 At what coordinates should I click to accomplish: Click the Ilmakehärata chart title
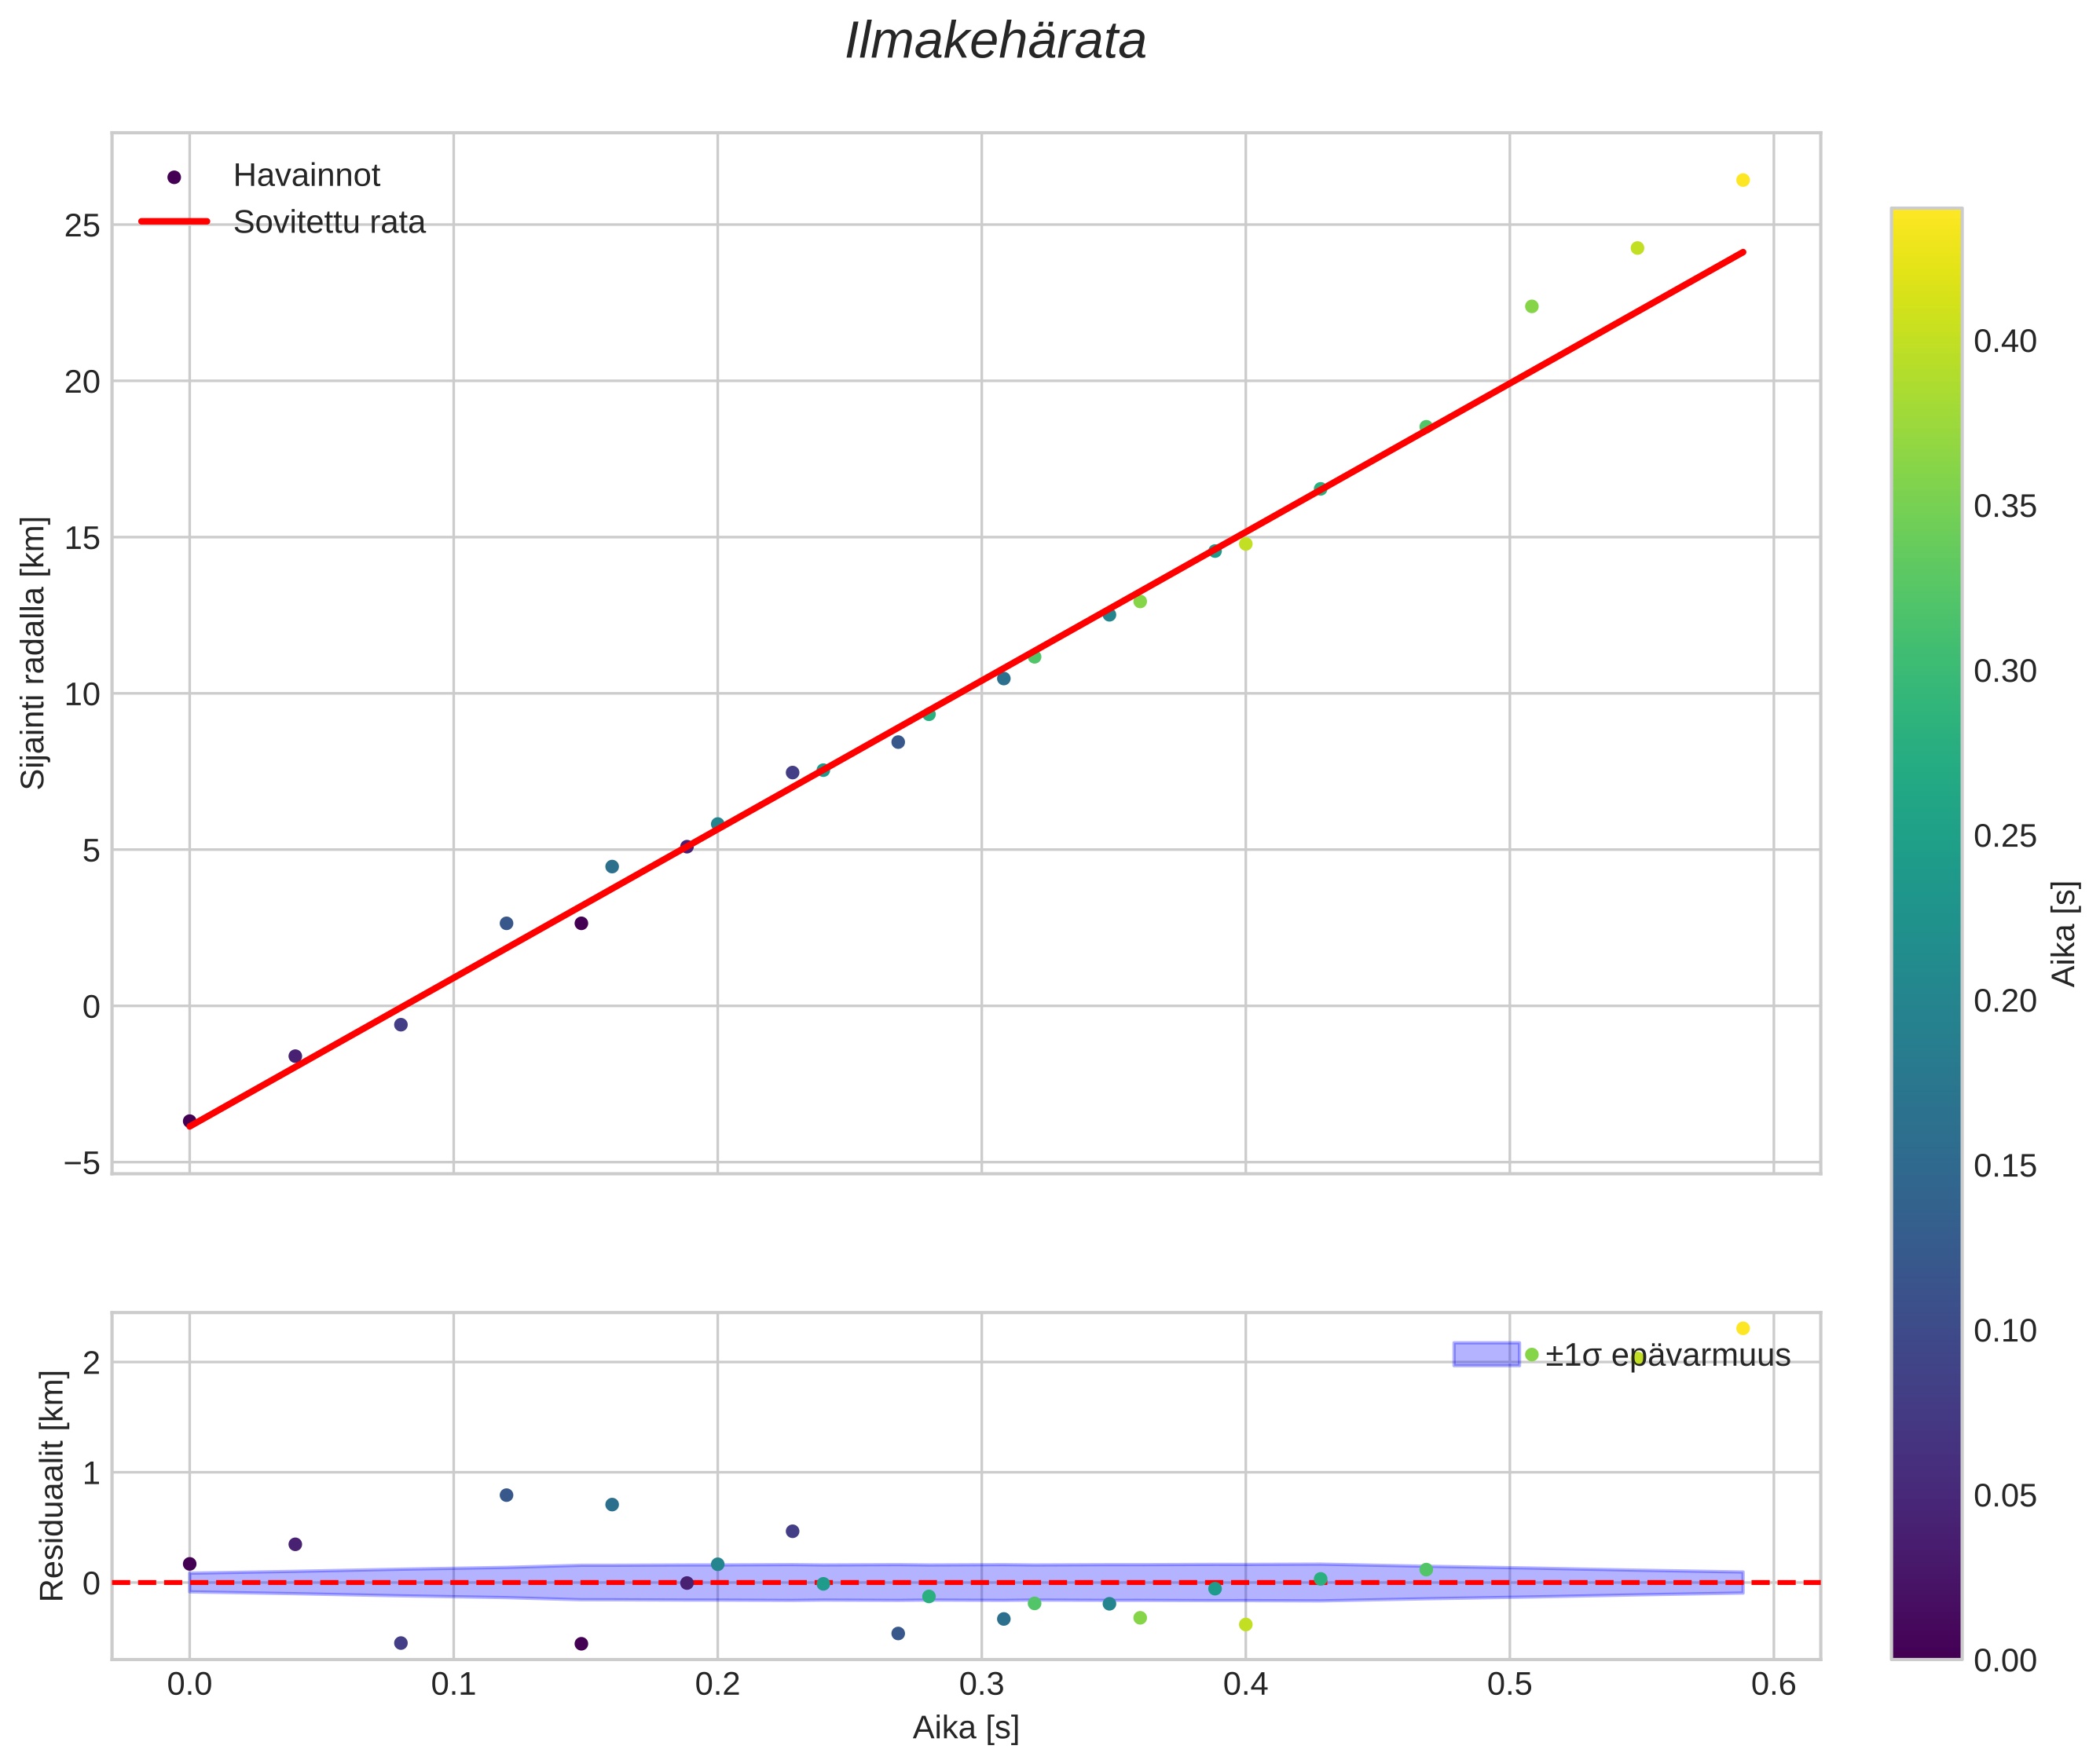(995, 42)
